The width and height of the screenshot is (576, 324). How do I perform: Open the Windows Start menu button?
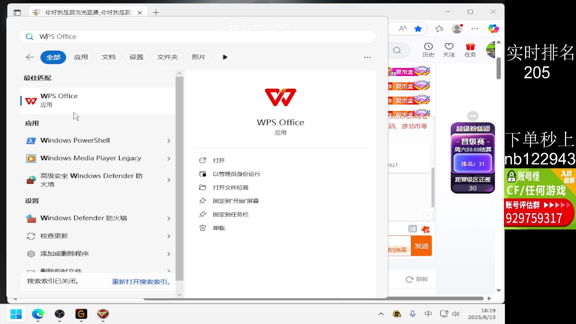[16, 314]
